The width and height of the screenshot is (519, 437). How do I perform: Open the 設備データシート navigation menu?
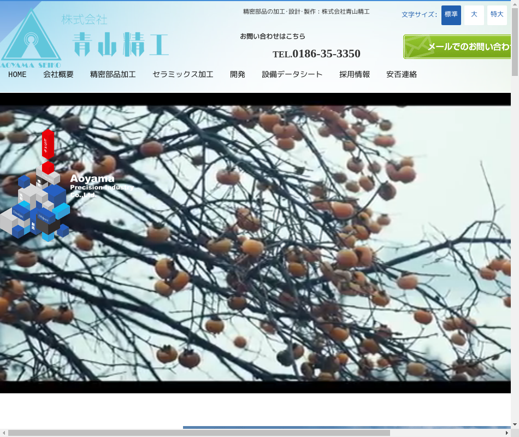point(292,74)
